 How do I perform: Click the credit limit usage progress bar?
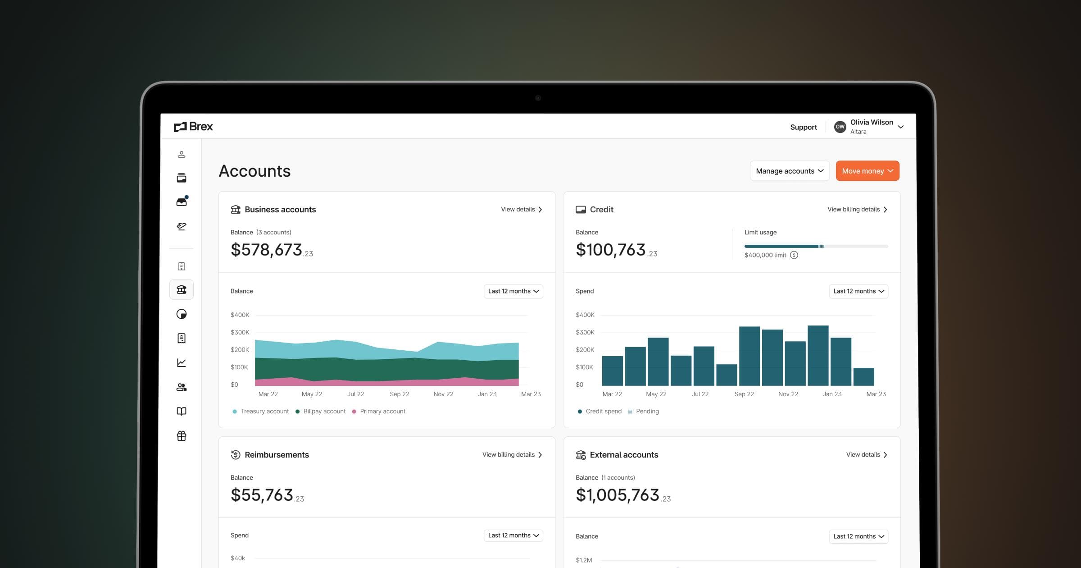pyautogui.click(x=816, y=246)
